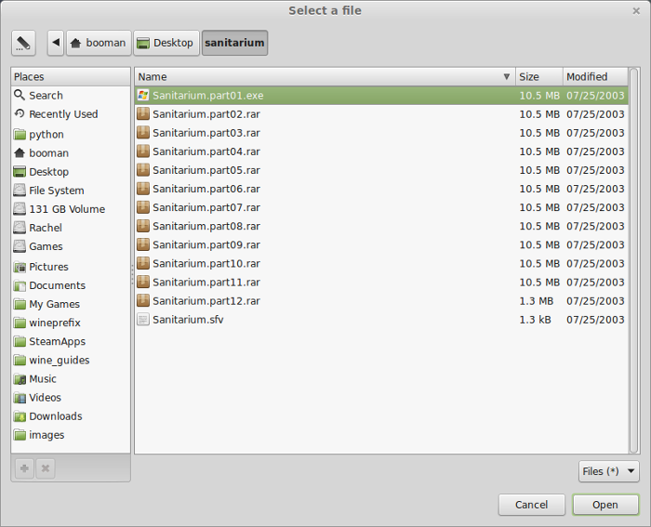
Task: Click the 1.3 kB size of Sanitarium.sfv
Action: 535,320
